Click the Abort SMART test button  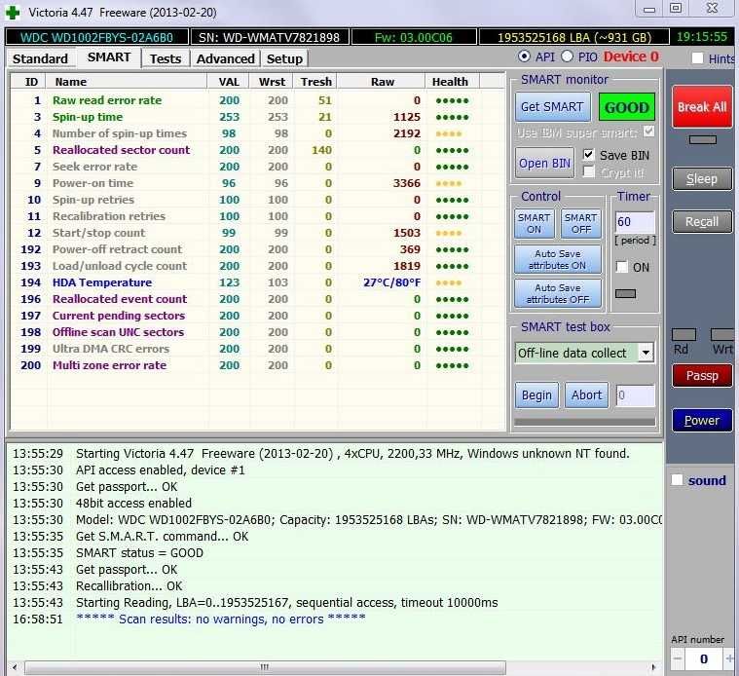click(x=586, y=394)
